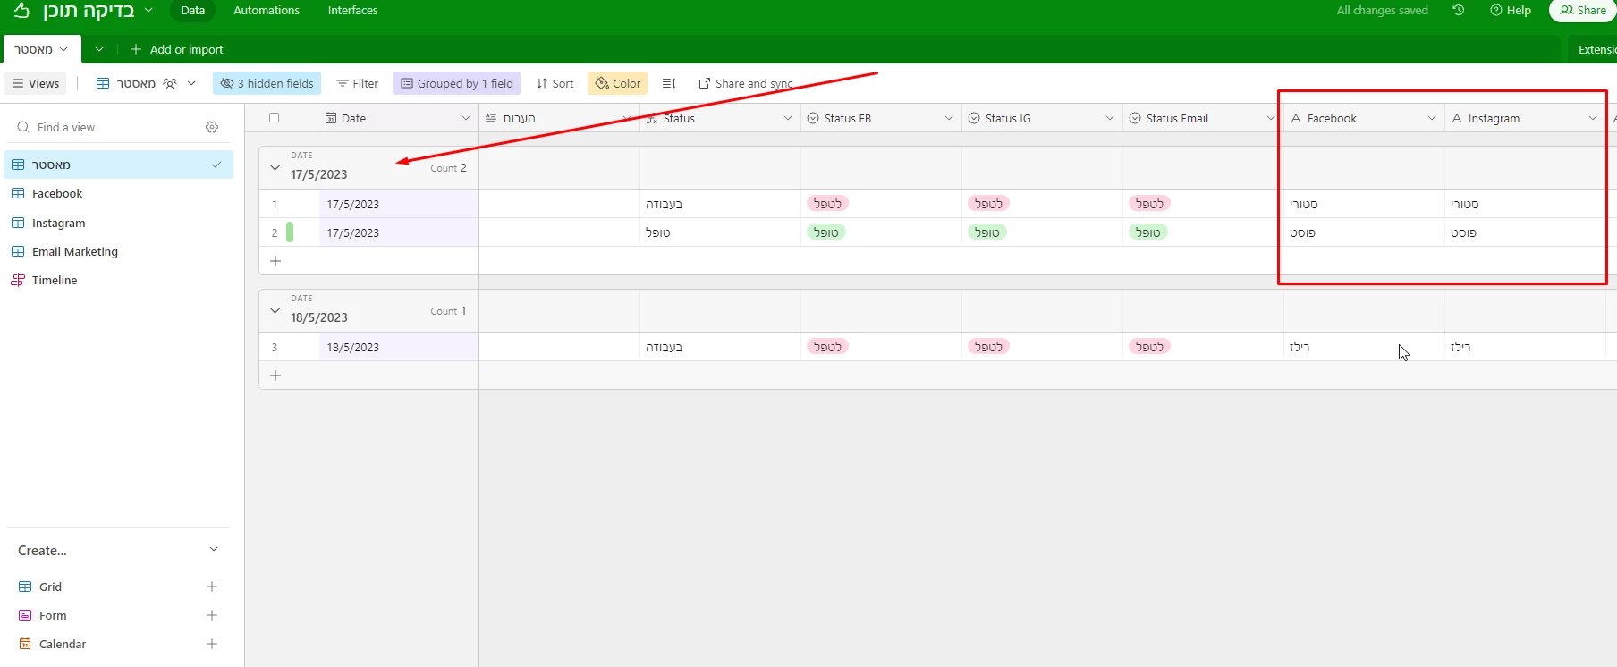Click the green Status FB tag in row 2
The image size is (1617, 667).
(826, 232)
